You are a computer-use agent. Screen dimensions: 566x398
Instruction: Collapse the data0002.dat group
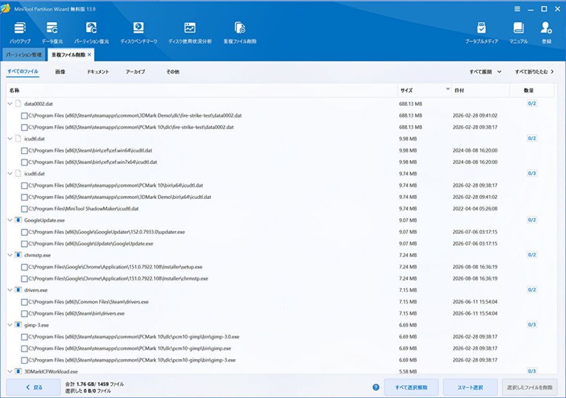pyautogui.click(x=10, y=104)
